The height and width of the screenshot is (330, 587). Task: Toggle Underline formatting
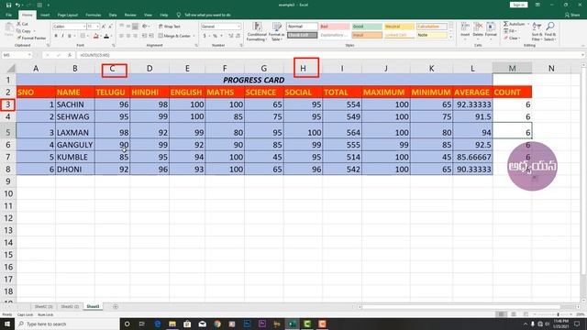(x=70, y=36)
